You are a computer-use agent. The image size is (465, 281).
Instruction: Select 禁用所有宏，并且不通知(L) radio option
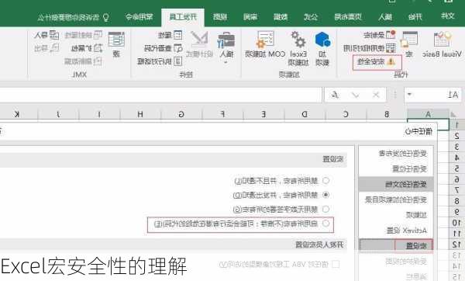[325, 180]
